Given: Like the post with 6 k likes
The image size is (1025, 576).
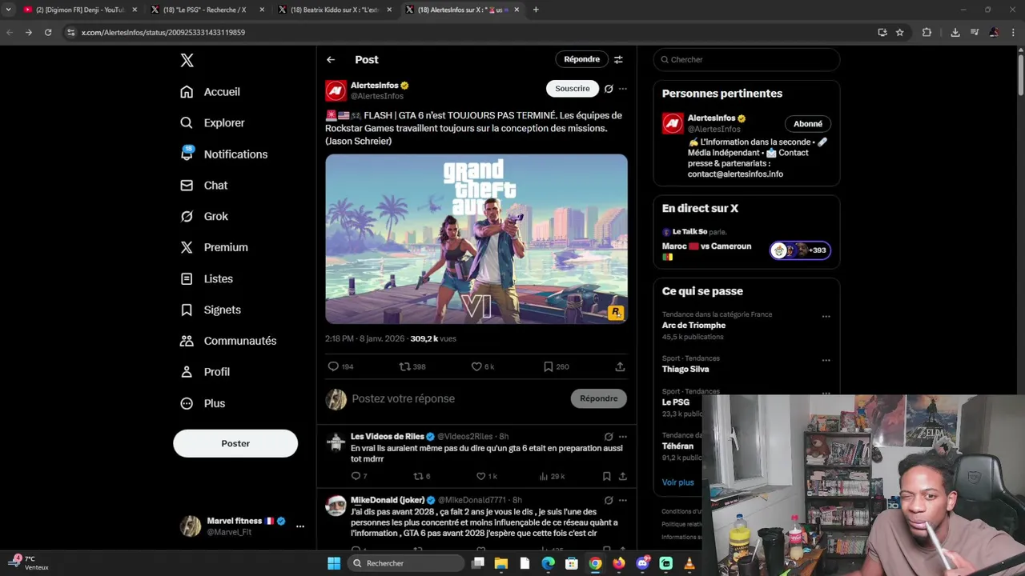Looking at the screenshot, I should pos(483,366).
